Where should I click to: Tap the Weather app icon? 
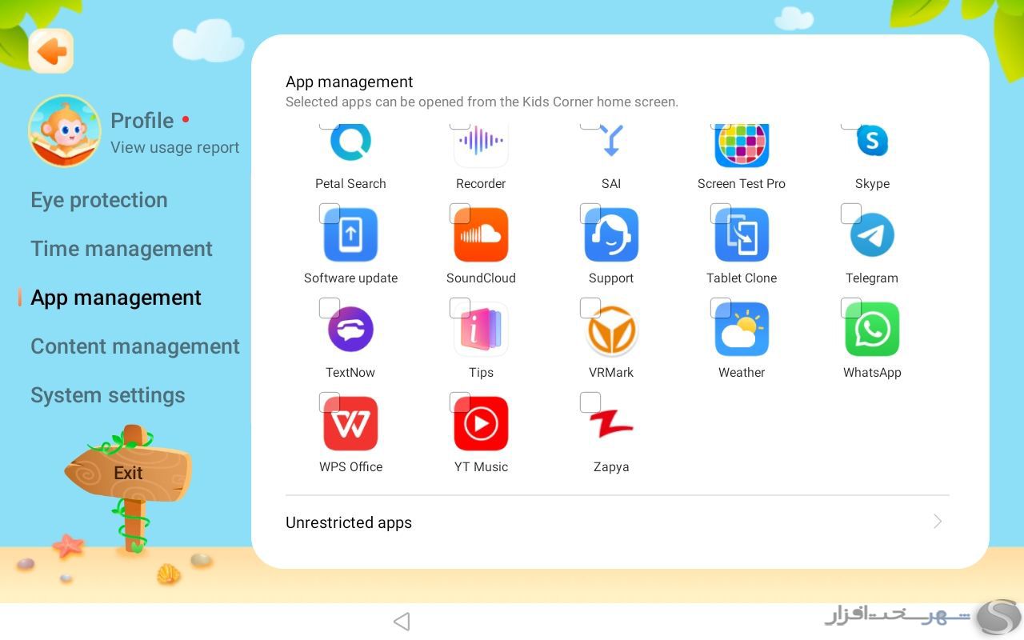[742, 329]
